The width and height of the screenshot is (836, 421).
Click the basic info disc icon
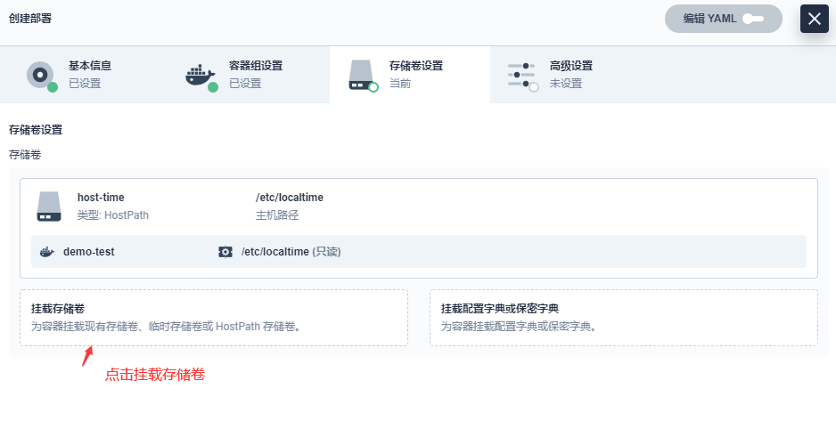point(40,75)
